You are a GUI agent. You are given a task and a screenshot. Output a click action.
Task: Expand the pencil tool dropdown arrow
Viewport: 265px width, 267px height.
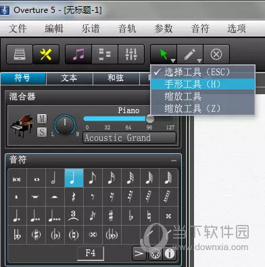[199, 61]
